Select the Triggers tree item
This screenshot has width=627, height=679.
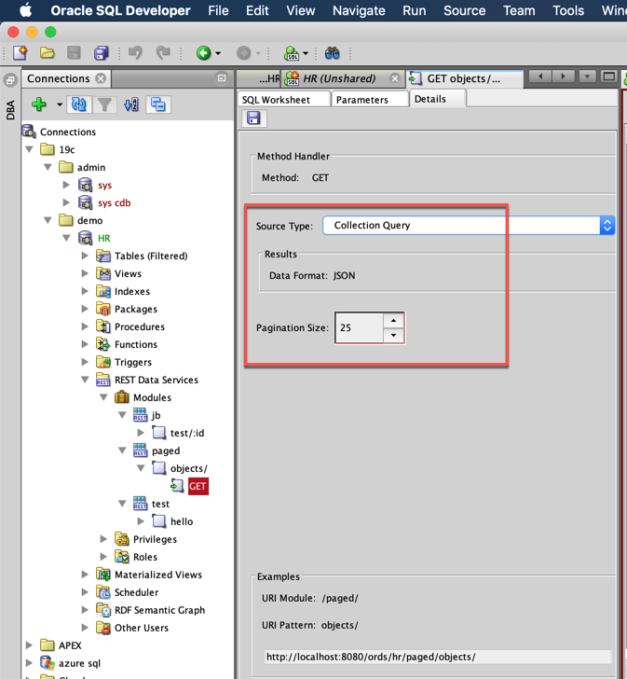132,362
